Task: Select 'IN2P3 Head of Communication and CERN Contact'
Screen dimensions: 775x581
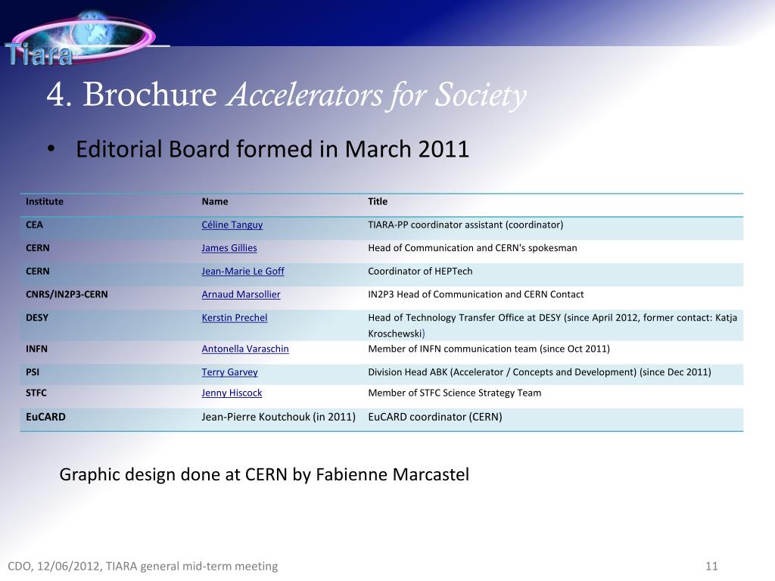Action: coord(476,294)
